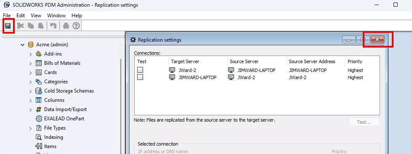
Task: Expand the Columns tree node
Action: pyautogui.click(x=30, y=101)
